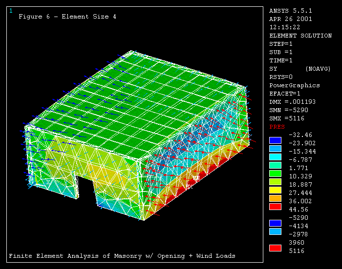The width and height of the screenshot is (342, 269).
Task: Click the yellow-green swatch near 18.887
Action: (276, 182)
